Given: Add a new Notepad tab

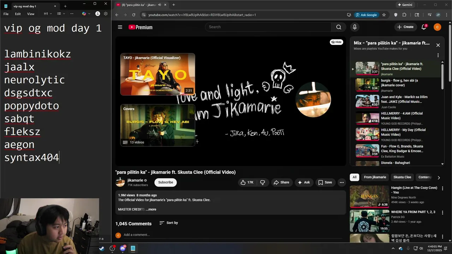Looking at the screenshot, I should tap(65, 6).
